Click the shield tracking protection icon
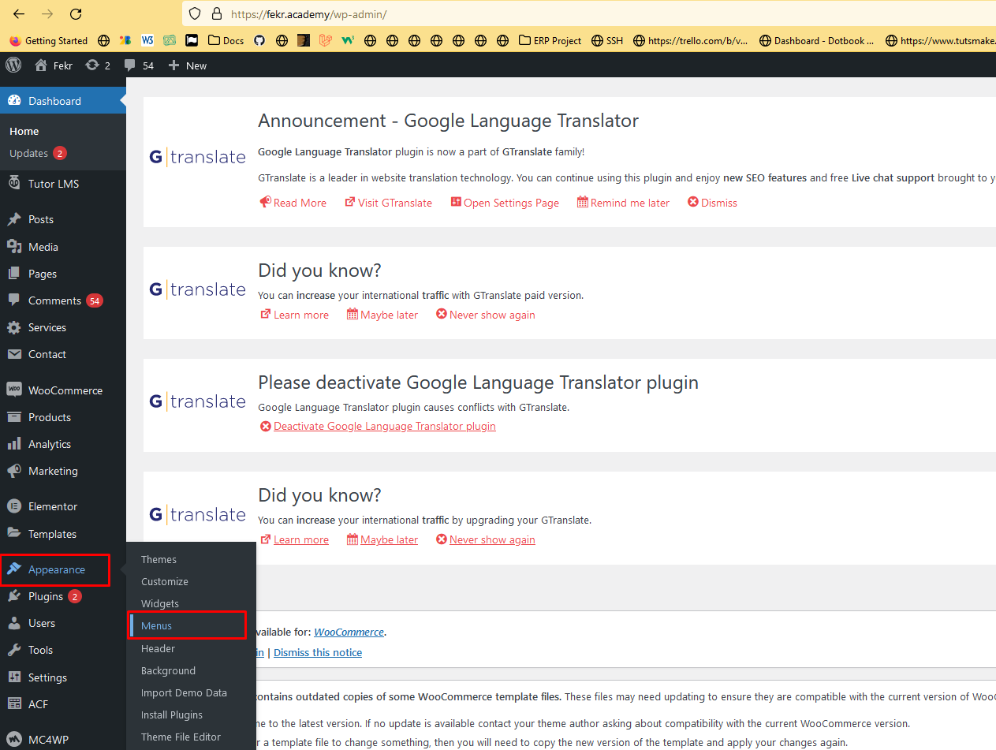The width and height of the screenshot is (996, 750). pos(195,14)
